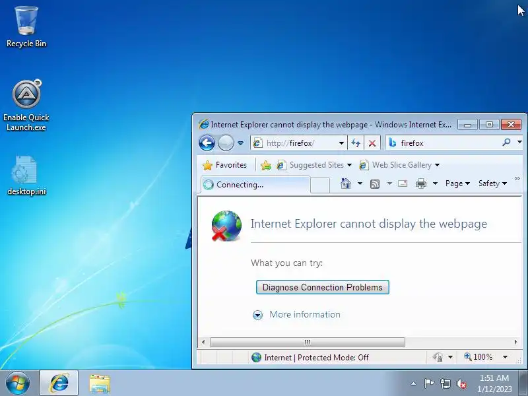This screenshot has height=396, width=528.
Task: Click the Internet | Protected Mode: Off status
Action: coord(310,357)
